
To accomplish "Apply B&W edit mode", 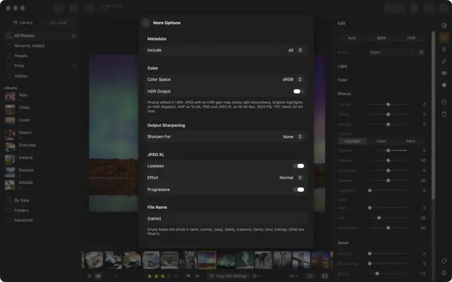I will point(381,38).
